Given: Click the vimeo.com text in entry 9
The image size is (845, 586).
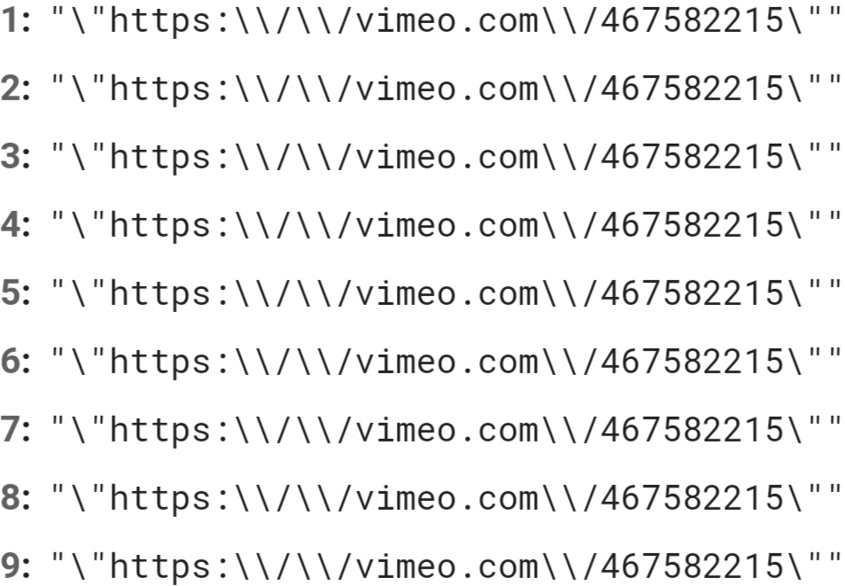Looking at the screenshot, I should pos(446,566).
